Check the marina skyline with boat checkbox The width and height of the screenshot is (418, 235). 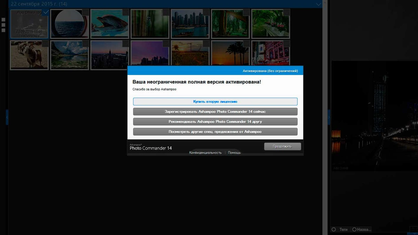click(x=206, y=13)
